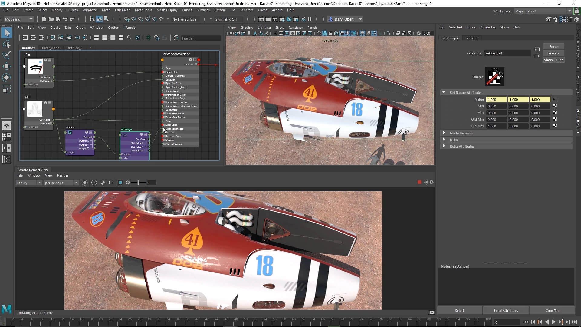Pause the IPR render in status line
581x327 pixels.
(310, 19)
